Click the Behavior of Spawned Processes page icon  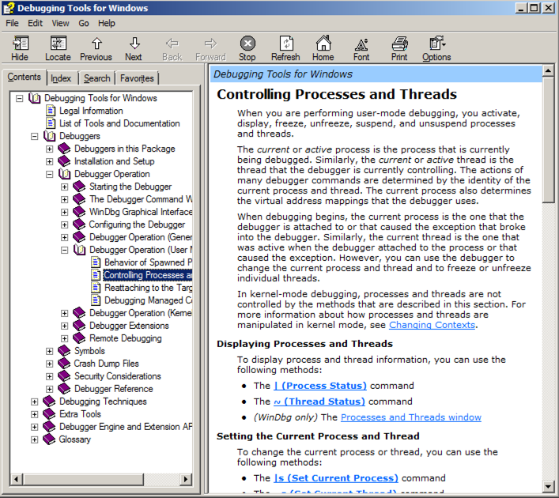[x=96, y=262]
